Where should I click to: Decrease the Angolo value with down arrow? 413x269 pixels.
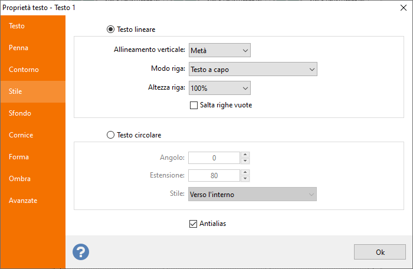point(245,160)
